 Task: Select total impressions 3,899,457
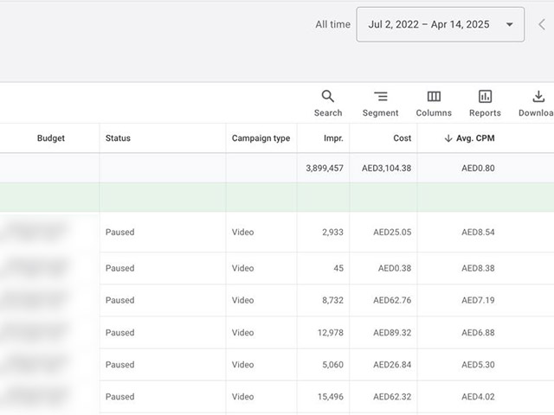pyautogui.click(x=325, y=168)
